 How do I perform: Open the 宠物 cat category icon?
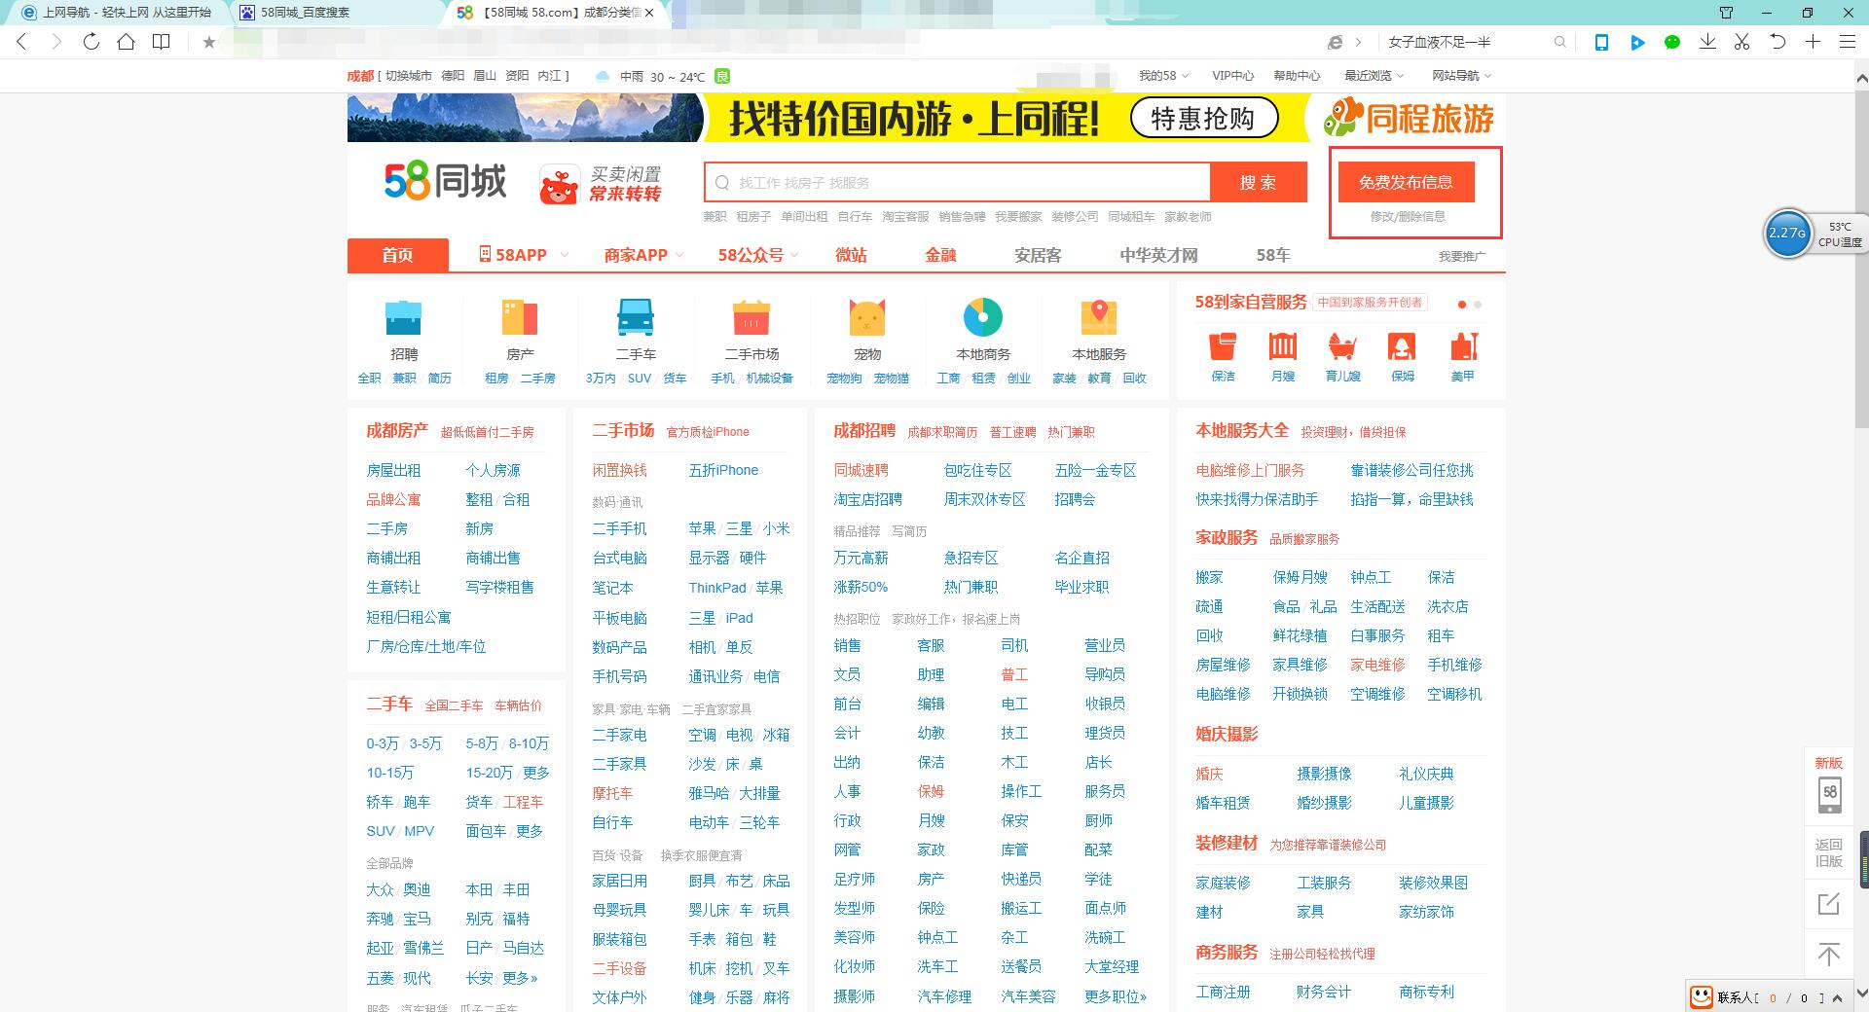pos(867,317)
